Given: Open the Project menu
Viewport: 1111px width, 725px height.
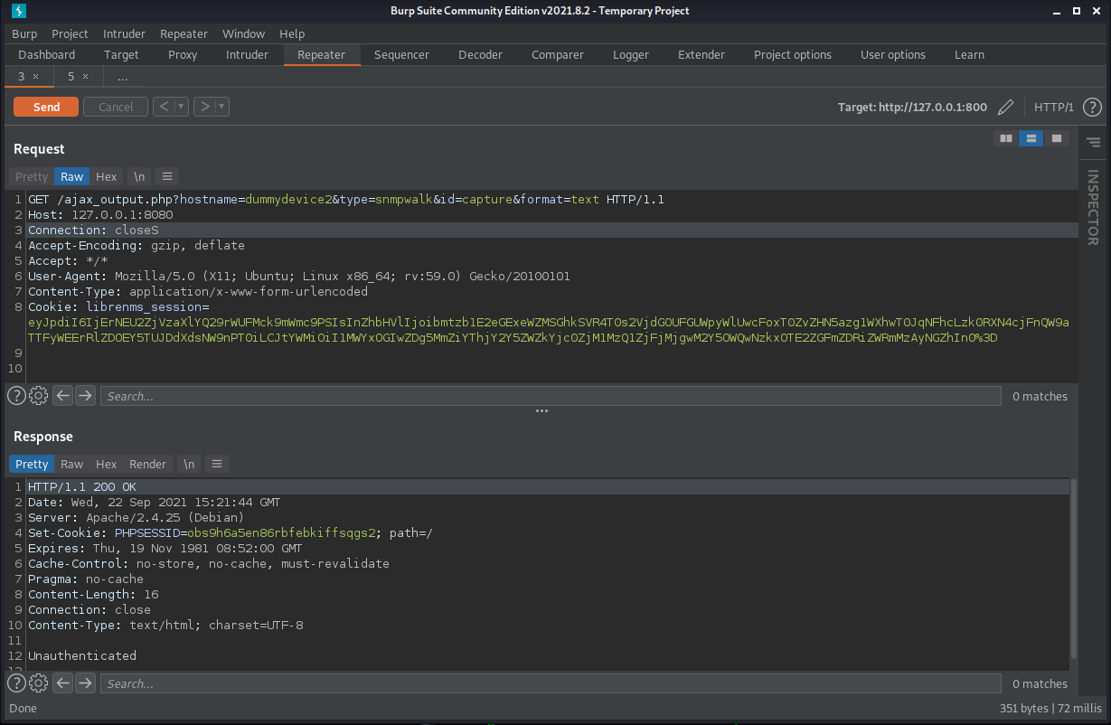Looking at the screenshot, I should click(x=70, y=33).
